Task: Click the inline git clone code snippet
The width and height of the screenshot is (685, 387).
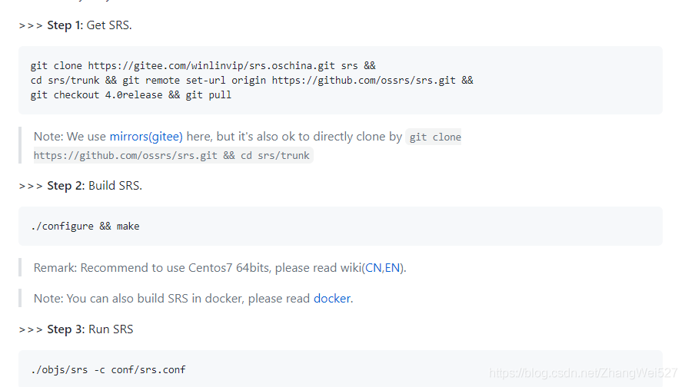Action: pos(434,137)
